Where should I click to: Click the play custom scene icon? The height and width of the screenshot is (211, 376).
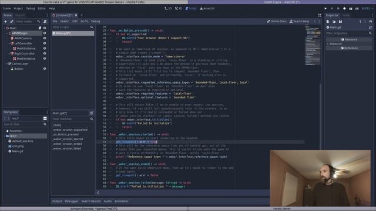point(357,8)
